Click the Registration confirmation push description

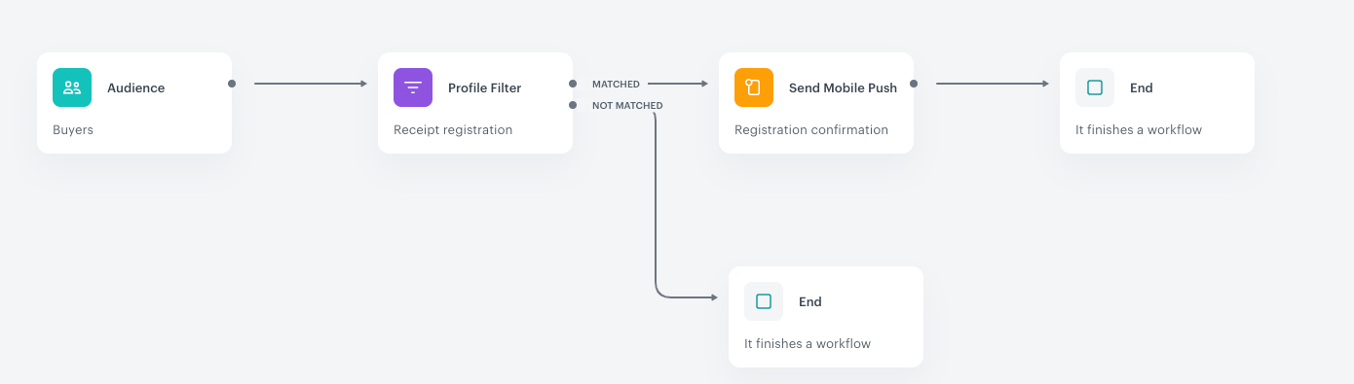(811, 129)
